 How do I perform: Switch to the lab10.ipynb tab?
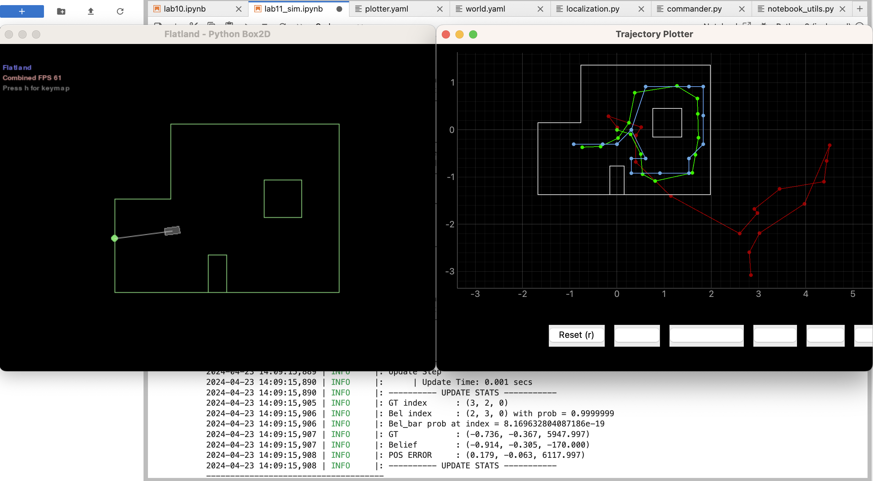point(184,9)
